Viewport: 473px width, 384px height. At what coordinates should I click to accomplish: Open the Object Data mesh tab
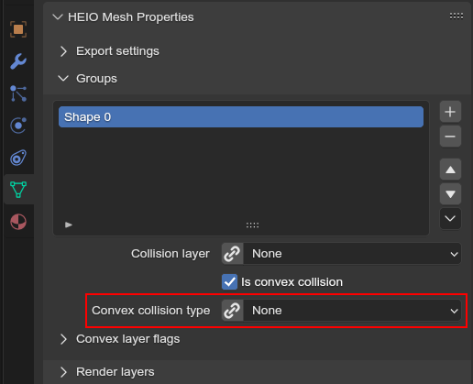click(18, 190)
